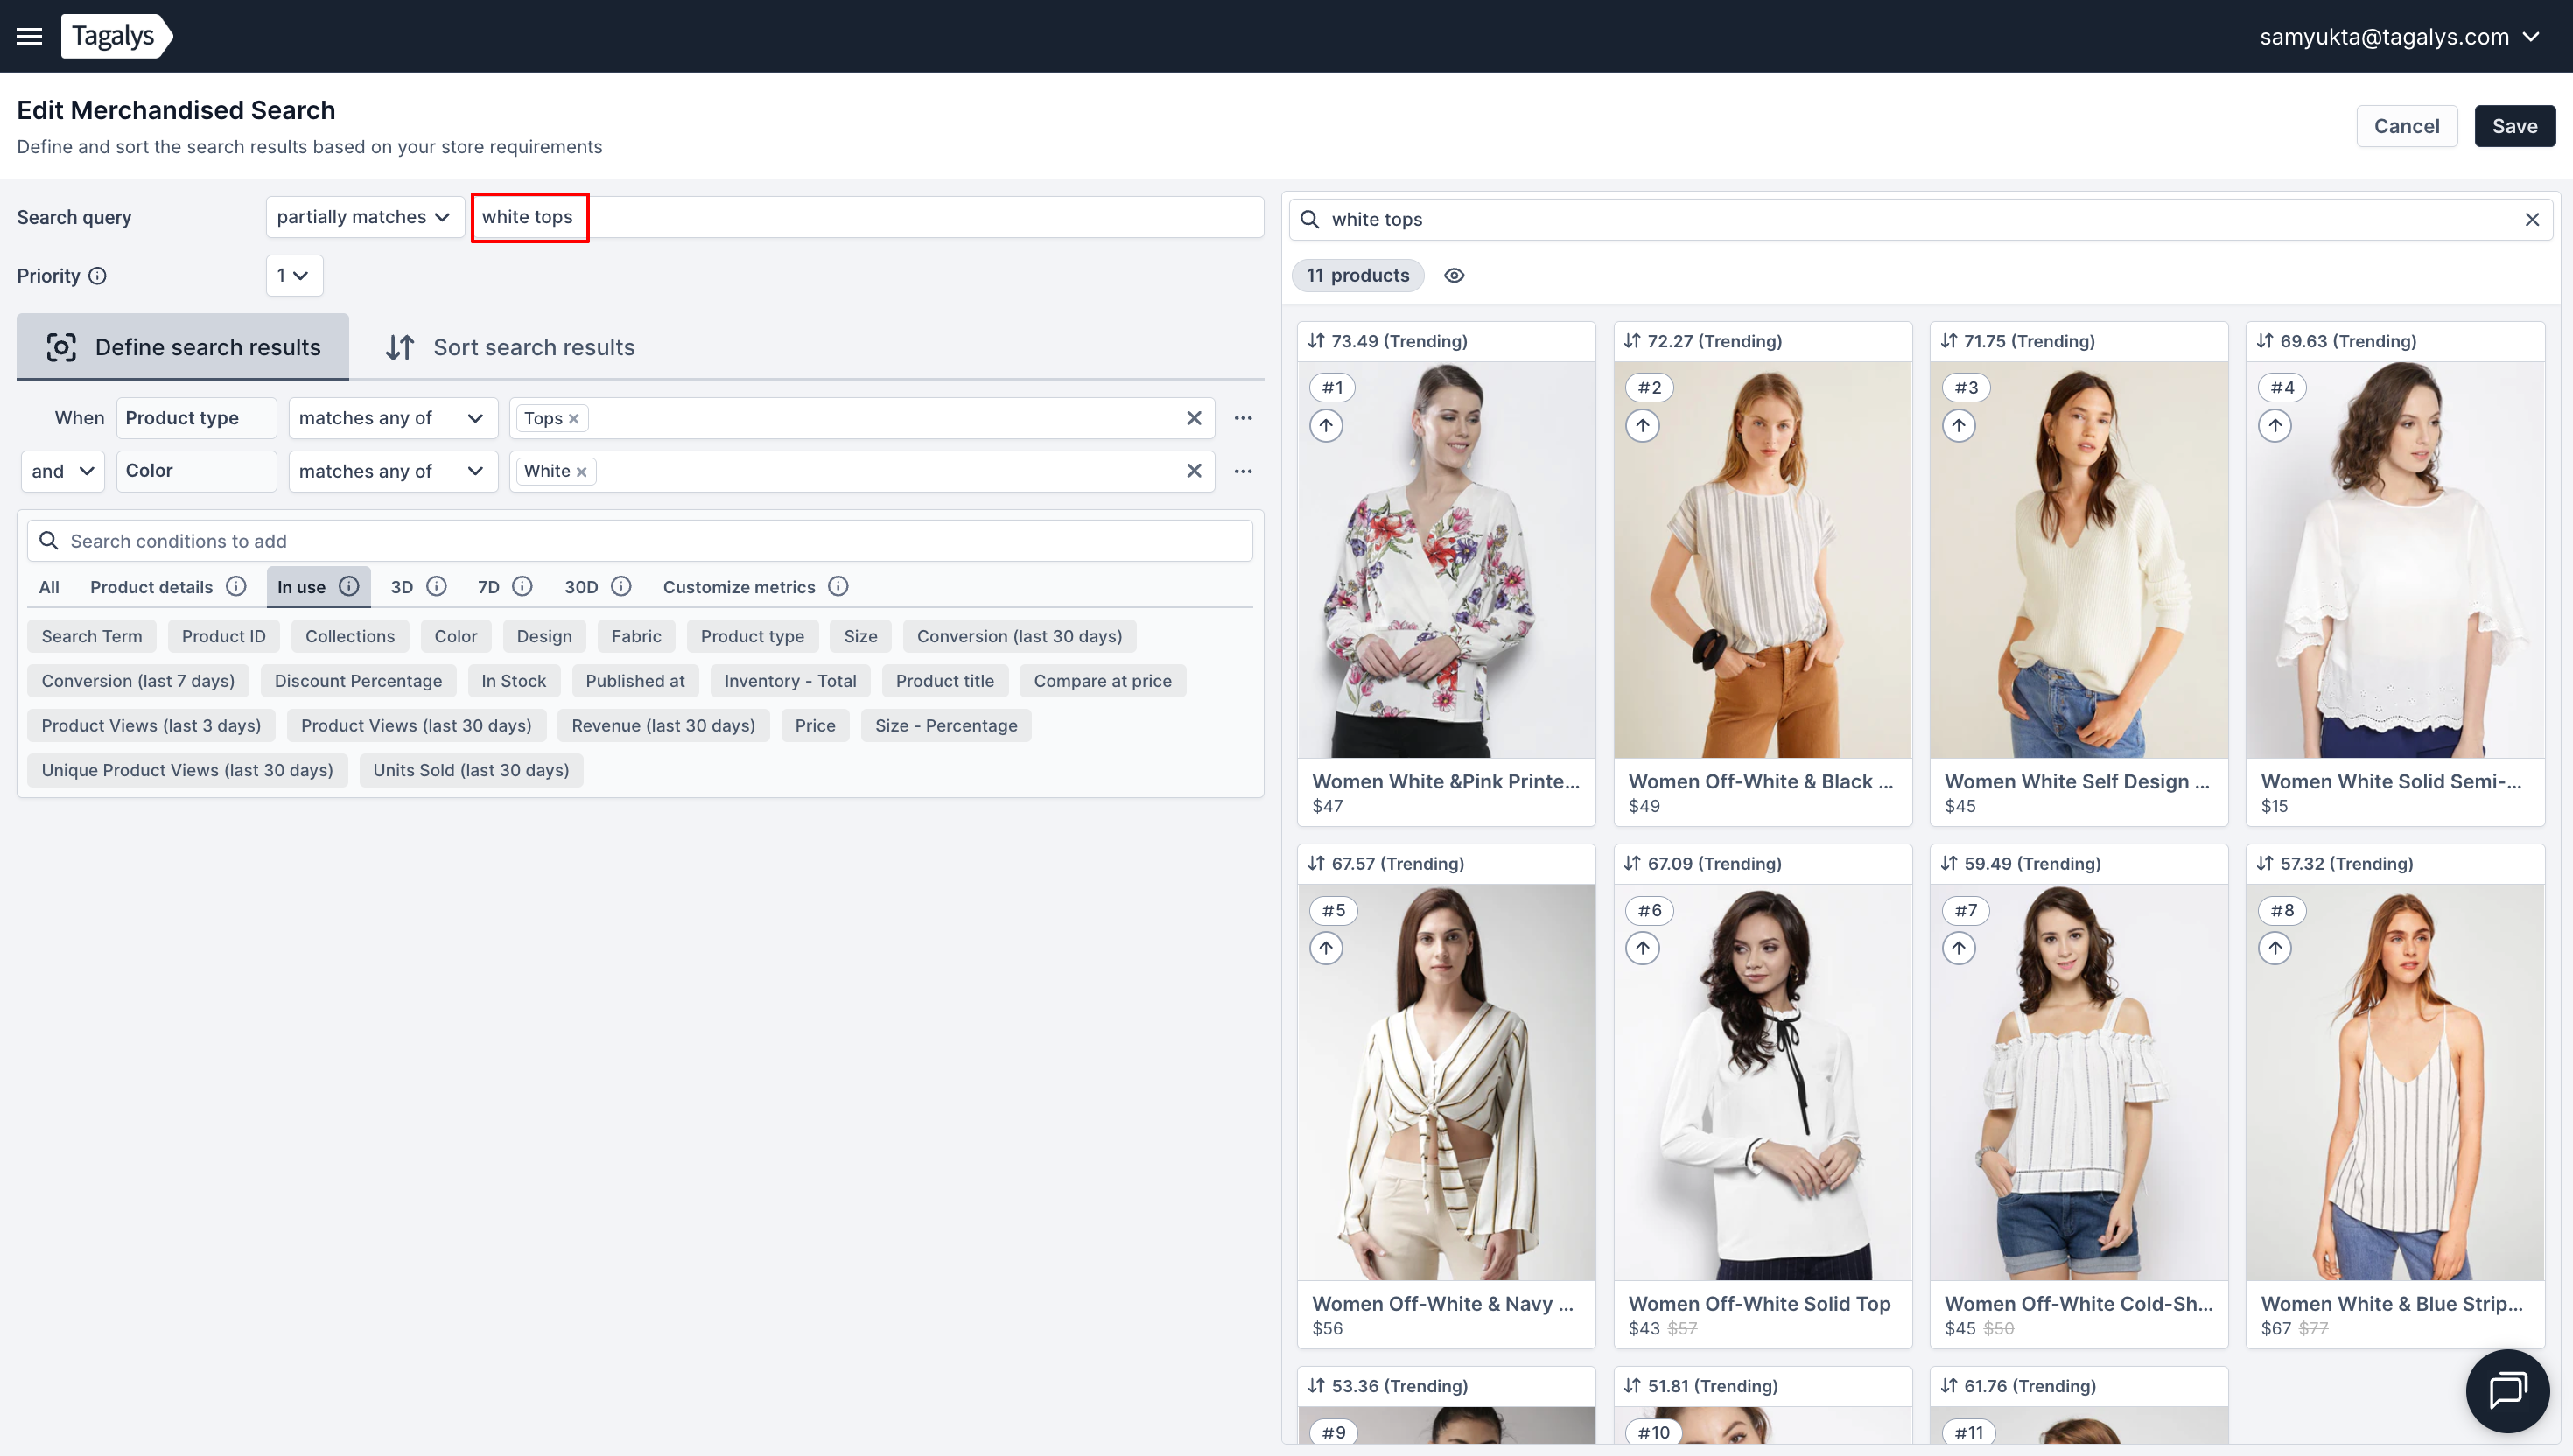Open the live chat widget
The height and width of the screenshot is (1456, 2573).
pos(2507,1390)
